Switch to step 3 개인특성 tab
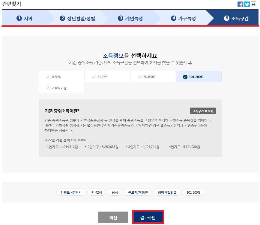Image resolution: width=260 pixels, height=225 pixels. click(130, 18)
